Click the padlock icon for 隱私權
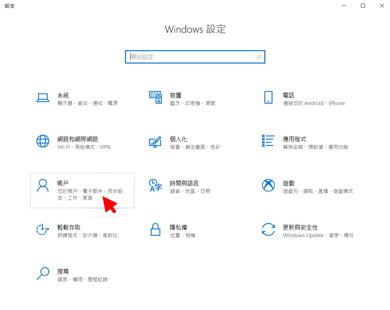The image size is (390, 310). [x=155, y=229]
